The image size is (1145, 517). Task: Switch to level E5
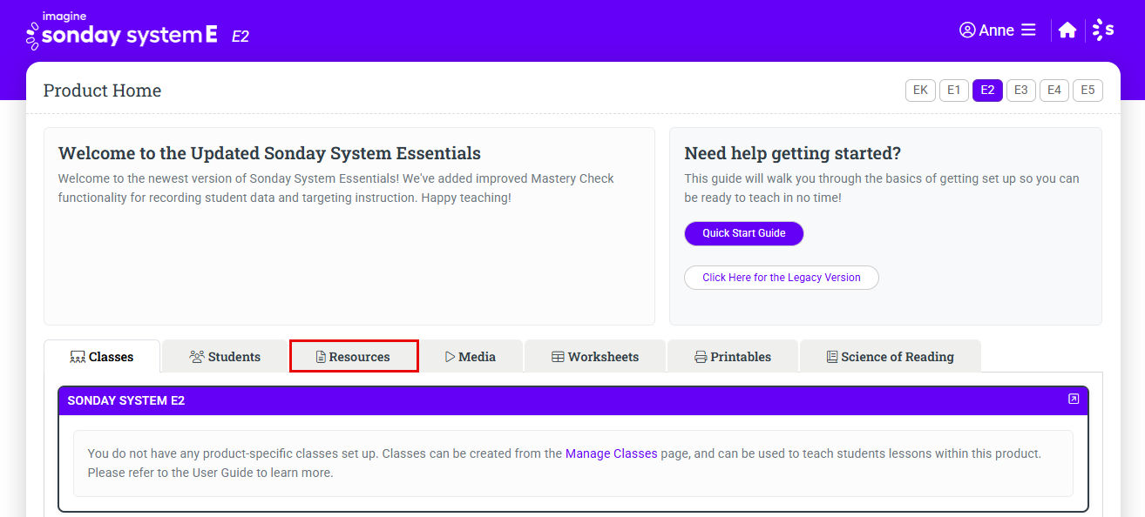coord(1087,91)
